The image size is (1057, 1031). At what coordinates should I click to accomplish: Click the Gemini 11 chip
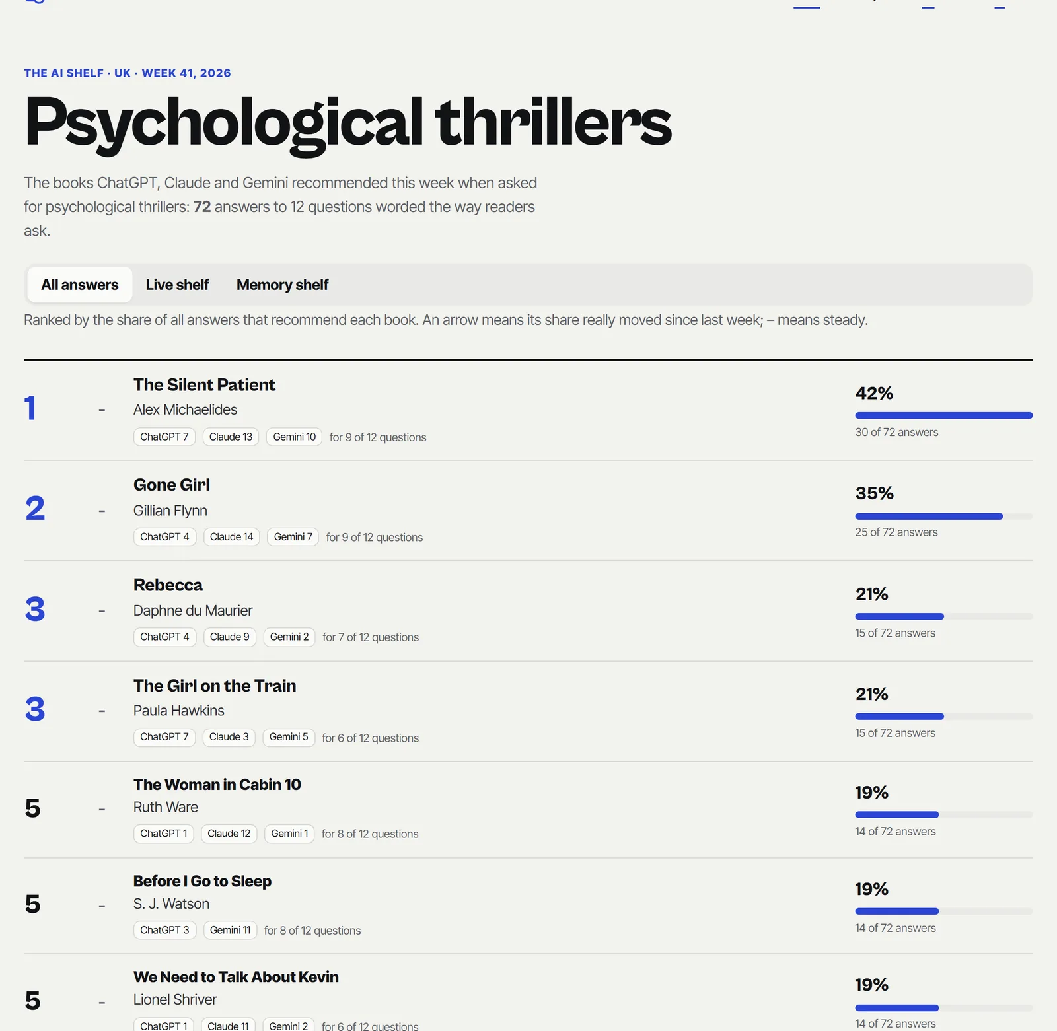[230, 930]
